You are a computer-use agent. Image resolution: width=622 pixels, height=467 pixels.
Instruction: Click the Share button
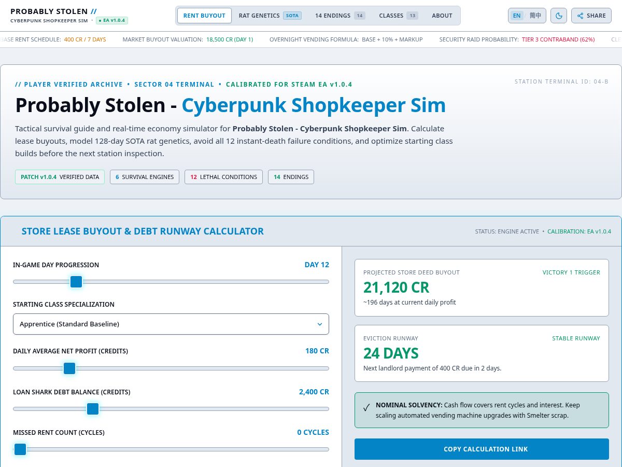(591, 16)
